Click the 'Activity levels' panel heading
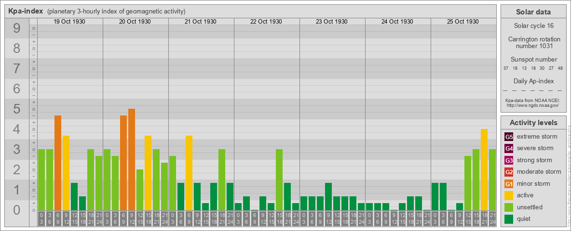This screenshot has height=231, width=571. 533,123
